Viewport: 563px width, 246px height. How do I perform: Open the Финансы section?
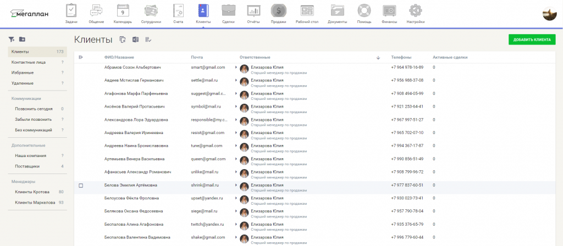(x=389, y=13)
